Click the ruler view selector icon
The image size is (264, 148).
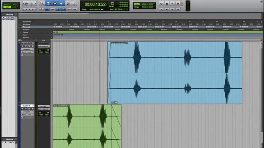tap(20, 40)
